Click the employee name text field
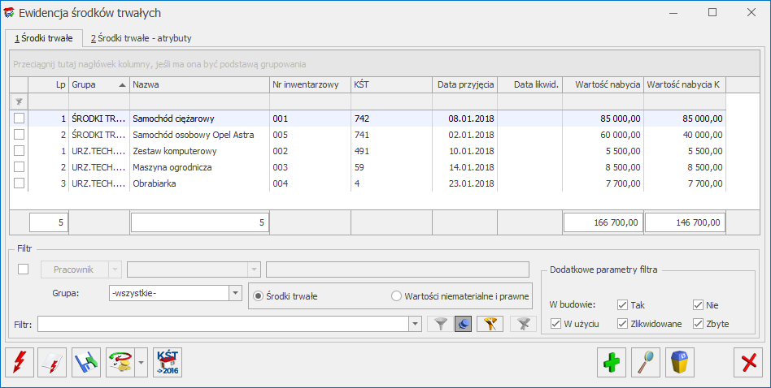The height and width of the screenshot is (388, 771). pyautogui.click(x=398, y=269)
